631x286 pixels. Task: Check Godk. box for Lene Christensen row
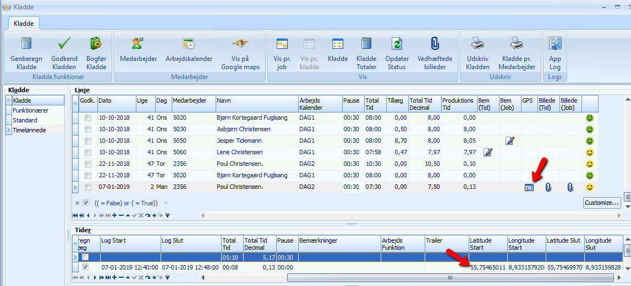(88, 153)
